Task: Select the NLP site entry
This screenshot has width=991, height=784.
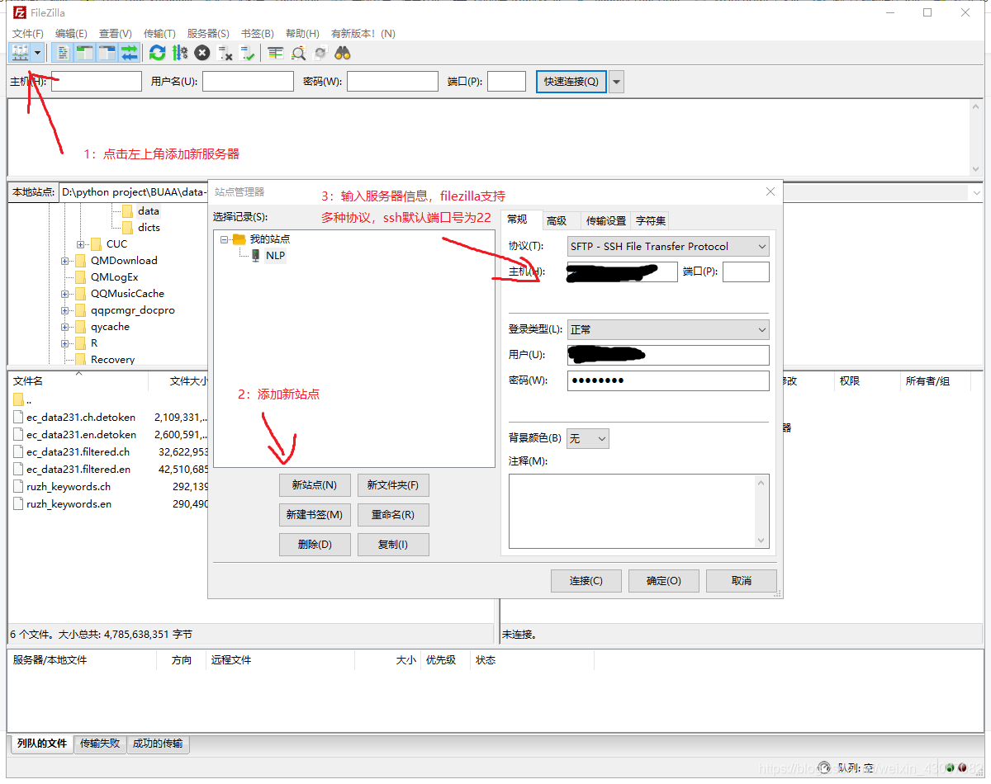Action: pyautogui.click(x=275, y=255)
